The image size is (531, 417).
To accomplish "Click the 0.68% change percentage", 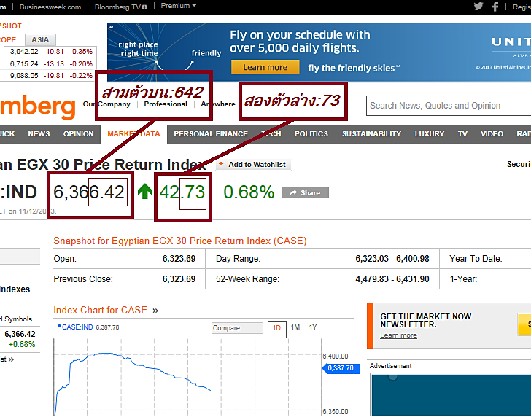I will pos(249,192).
